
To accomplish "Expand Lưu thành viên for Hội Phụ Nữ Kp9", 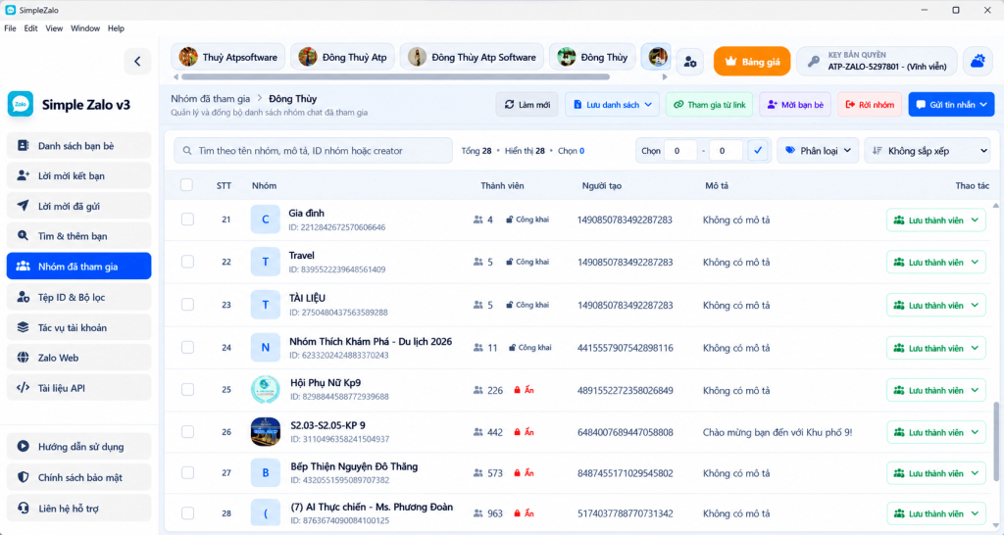I will tap(935, 390).
